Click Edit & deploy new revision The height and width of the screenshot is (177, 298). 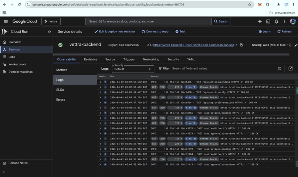pyautogui.click(x=115, y=32)
